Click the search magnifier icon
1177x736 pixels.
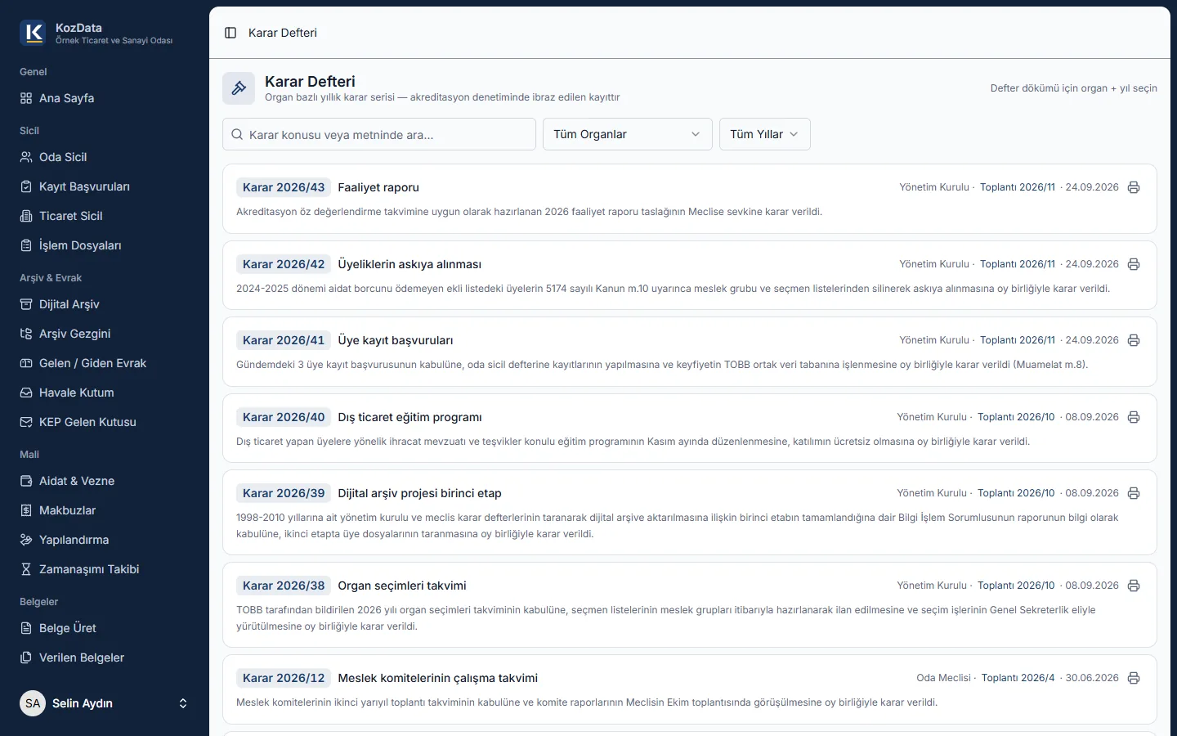237,134
